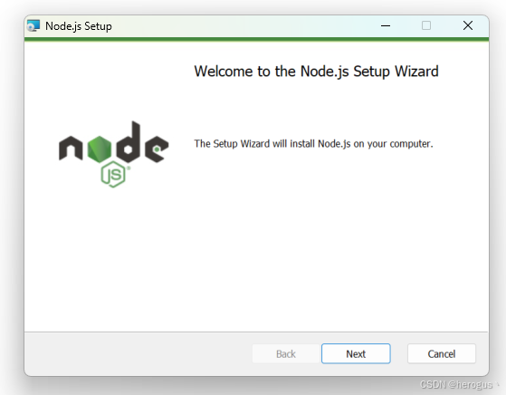Click the installer icon in the title bar
Image resolution: width=506 pixels, height=395 pixels.
click(x=33, y=26)
